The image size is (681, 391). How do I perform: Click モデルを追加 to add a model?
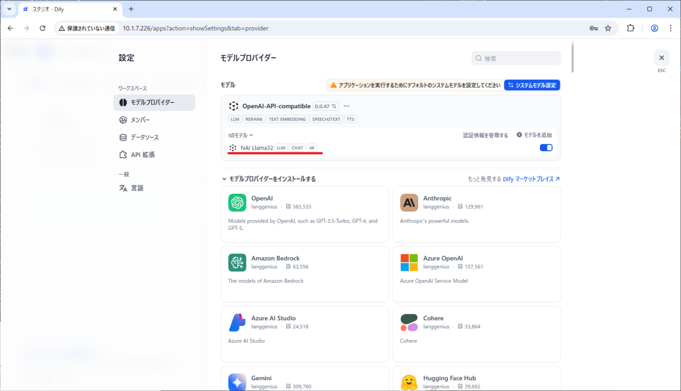click(x=534, y=135)
